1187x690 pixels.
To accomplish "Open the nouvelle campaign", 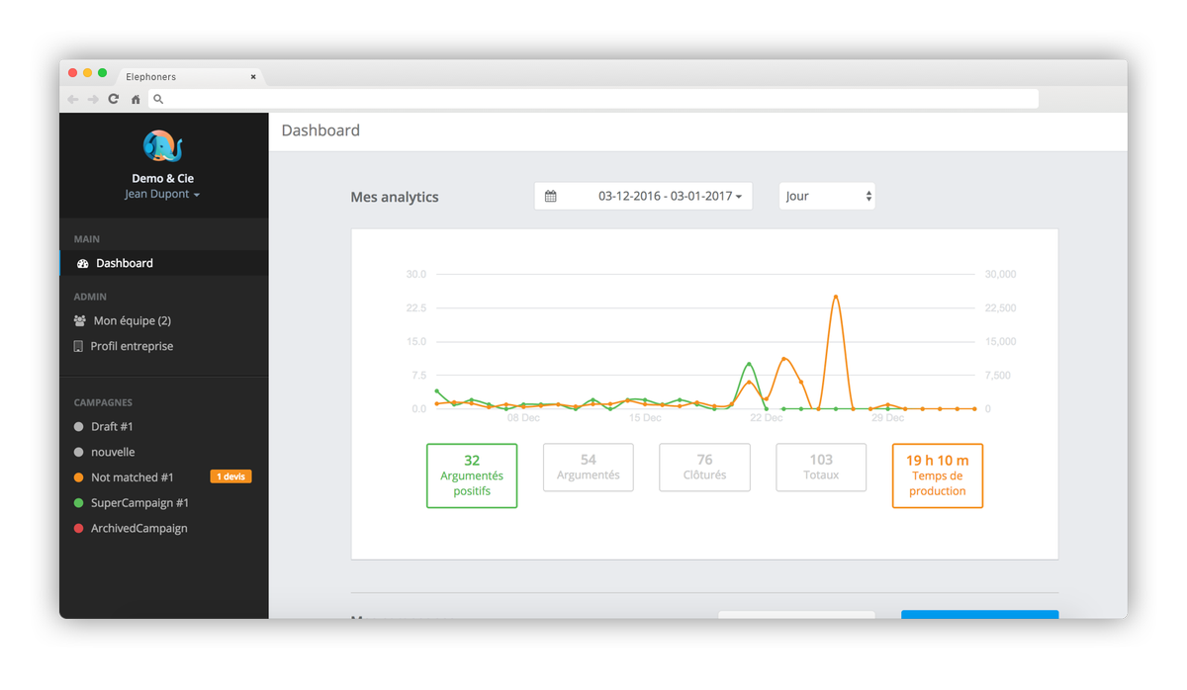I will [x=113, y=452].
